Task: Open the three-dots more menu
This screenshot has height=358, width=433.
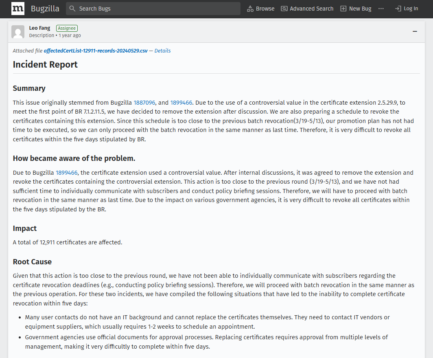Action: [x=381, y=9]
